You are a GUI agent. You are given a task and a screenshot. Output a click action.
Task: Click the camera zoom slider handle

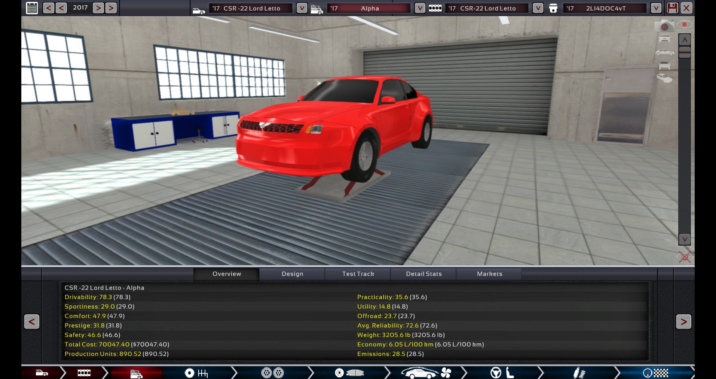pos(685,52)
